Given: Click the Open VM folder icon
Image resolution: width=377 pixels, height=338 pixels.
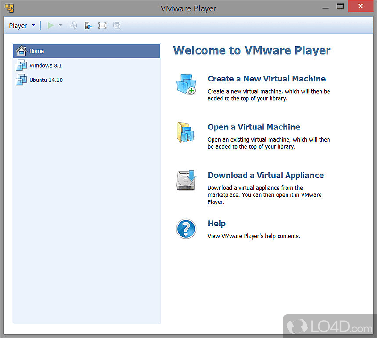Looking at the screenshot, I should point(185,132).
